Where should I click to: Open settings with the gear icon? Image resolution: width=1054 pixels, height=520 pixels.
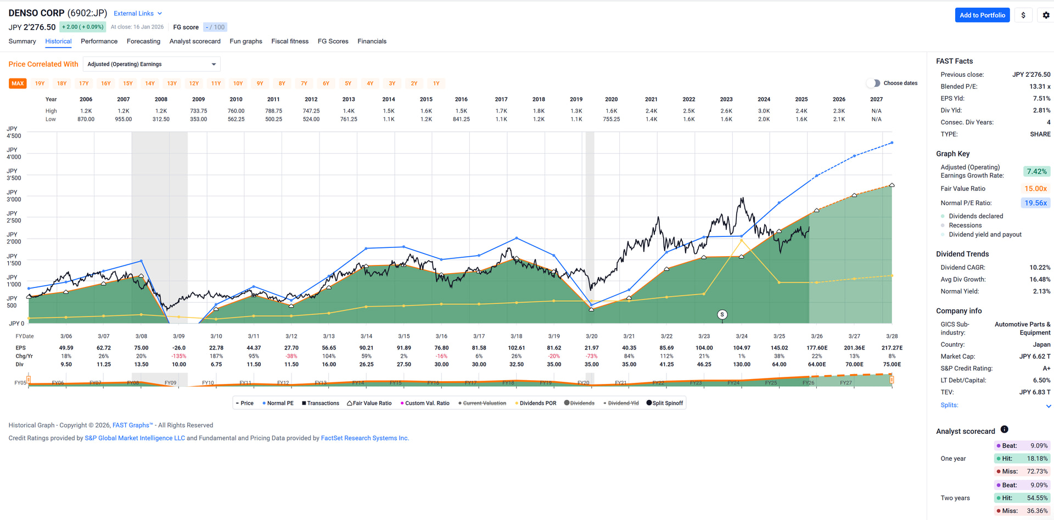pos(1046,15)
